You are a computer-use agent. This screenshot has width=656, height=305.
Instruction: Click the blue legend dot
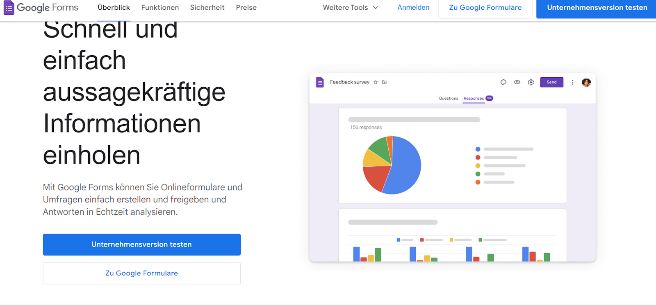pos(478,149)
